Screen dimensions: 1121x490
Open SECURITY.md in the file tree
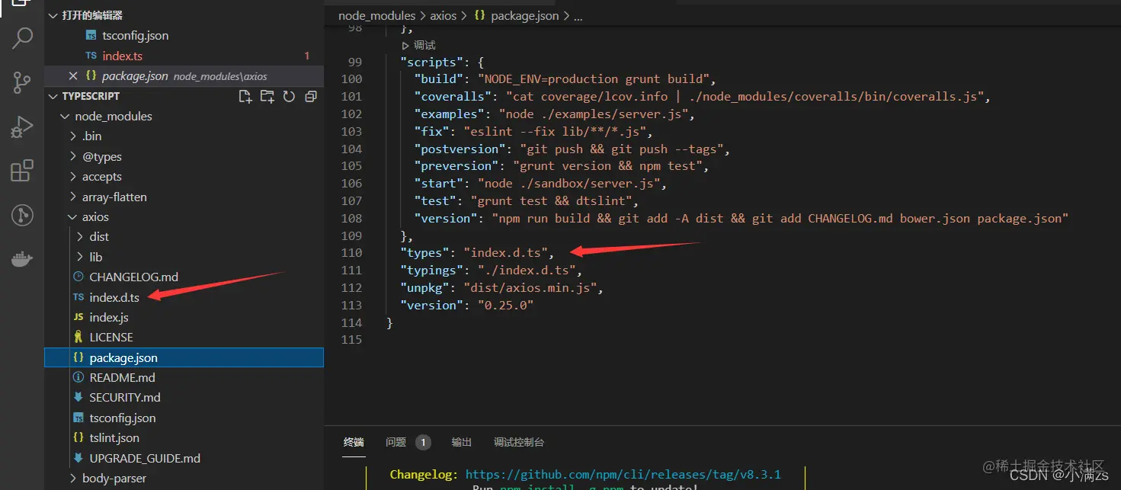tap(125, 397)
